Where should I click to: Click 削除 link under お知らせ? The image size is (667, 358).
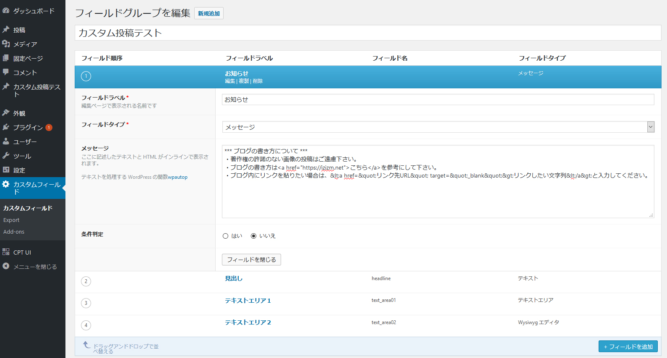[258, 81]
